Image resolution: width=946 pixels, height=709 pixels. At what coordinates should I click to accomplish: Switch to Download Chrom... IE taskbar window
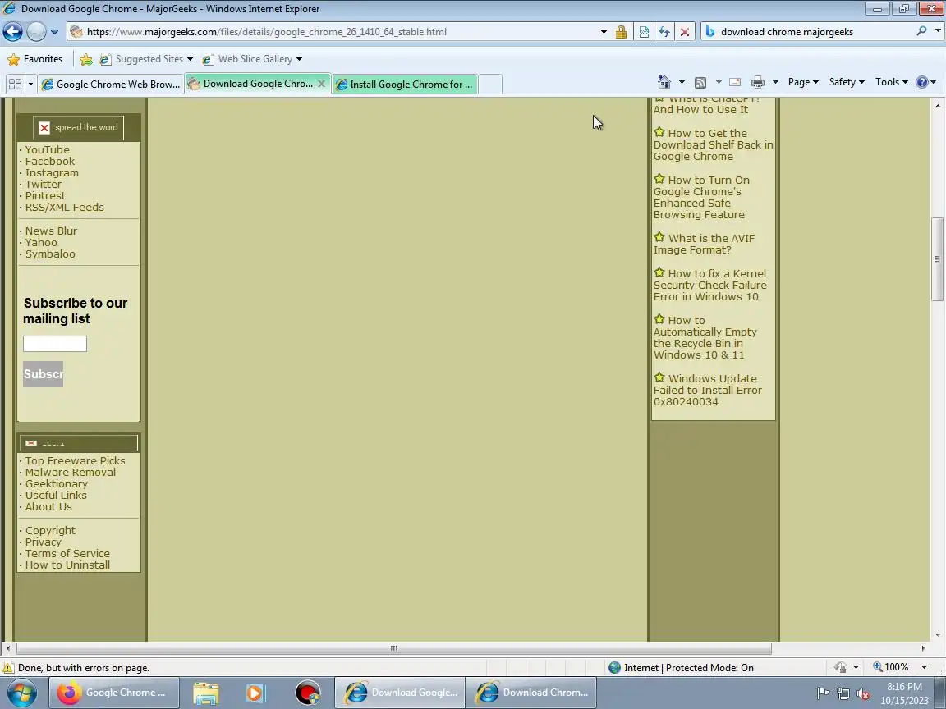click(531, 693)
